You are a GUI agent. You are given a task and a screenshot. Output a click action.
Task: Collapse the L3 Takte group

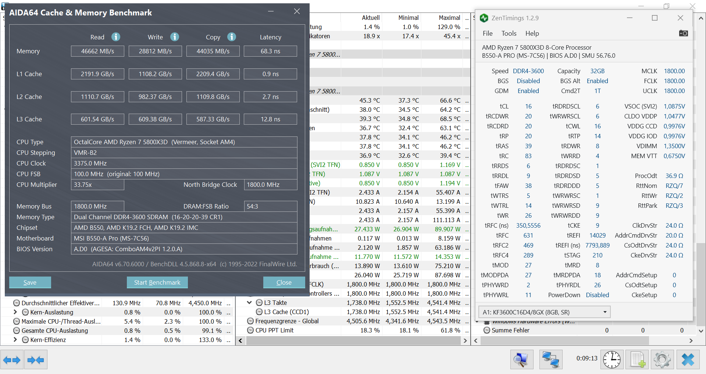[x=250, y=302]
